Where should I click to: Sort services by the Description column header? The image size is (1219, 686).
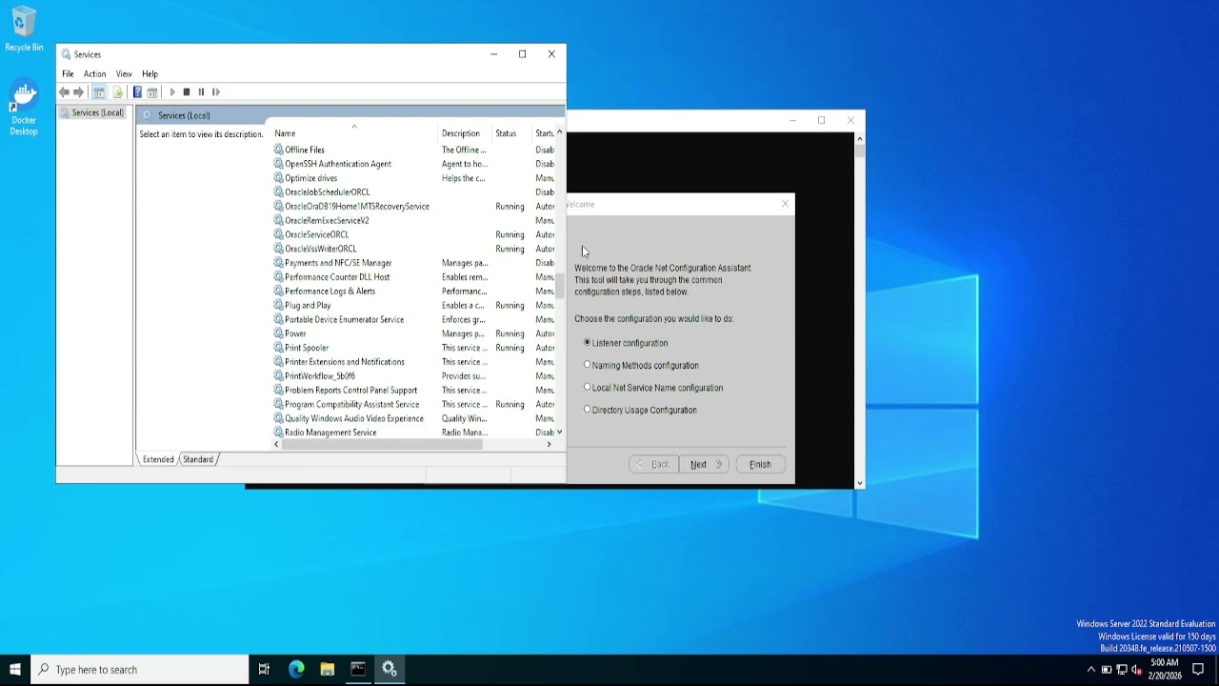point(465,133)
